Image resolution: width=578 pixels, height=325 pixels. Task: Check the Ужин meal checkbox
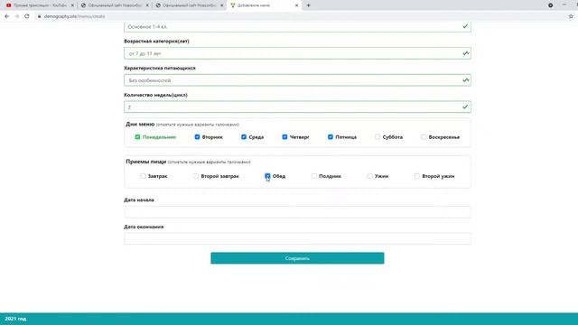click(x=369, y=176)
